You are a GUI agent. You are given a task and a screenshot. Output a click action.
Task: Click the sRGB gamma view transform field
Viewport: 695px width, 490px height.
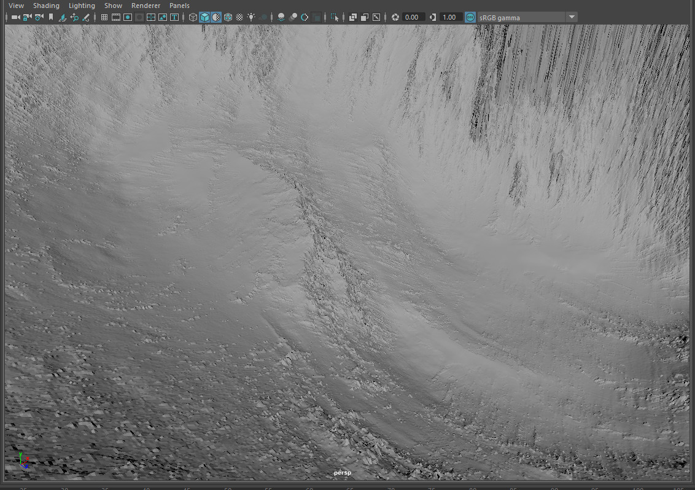click(x=522, y=17)
